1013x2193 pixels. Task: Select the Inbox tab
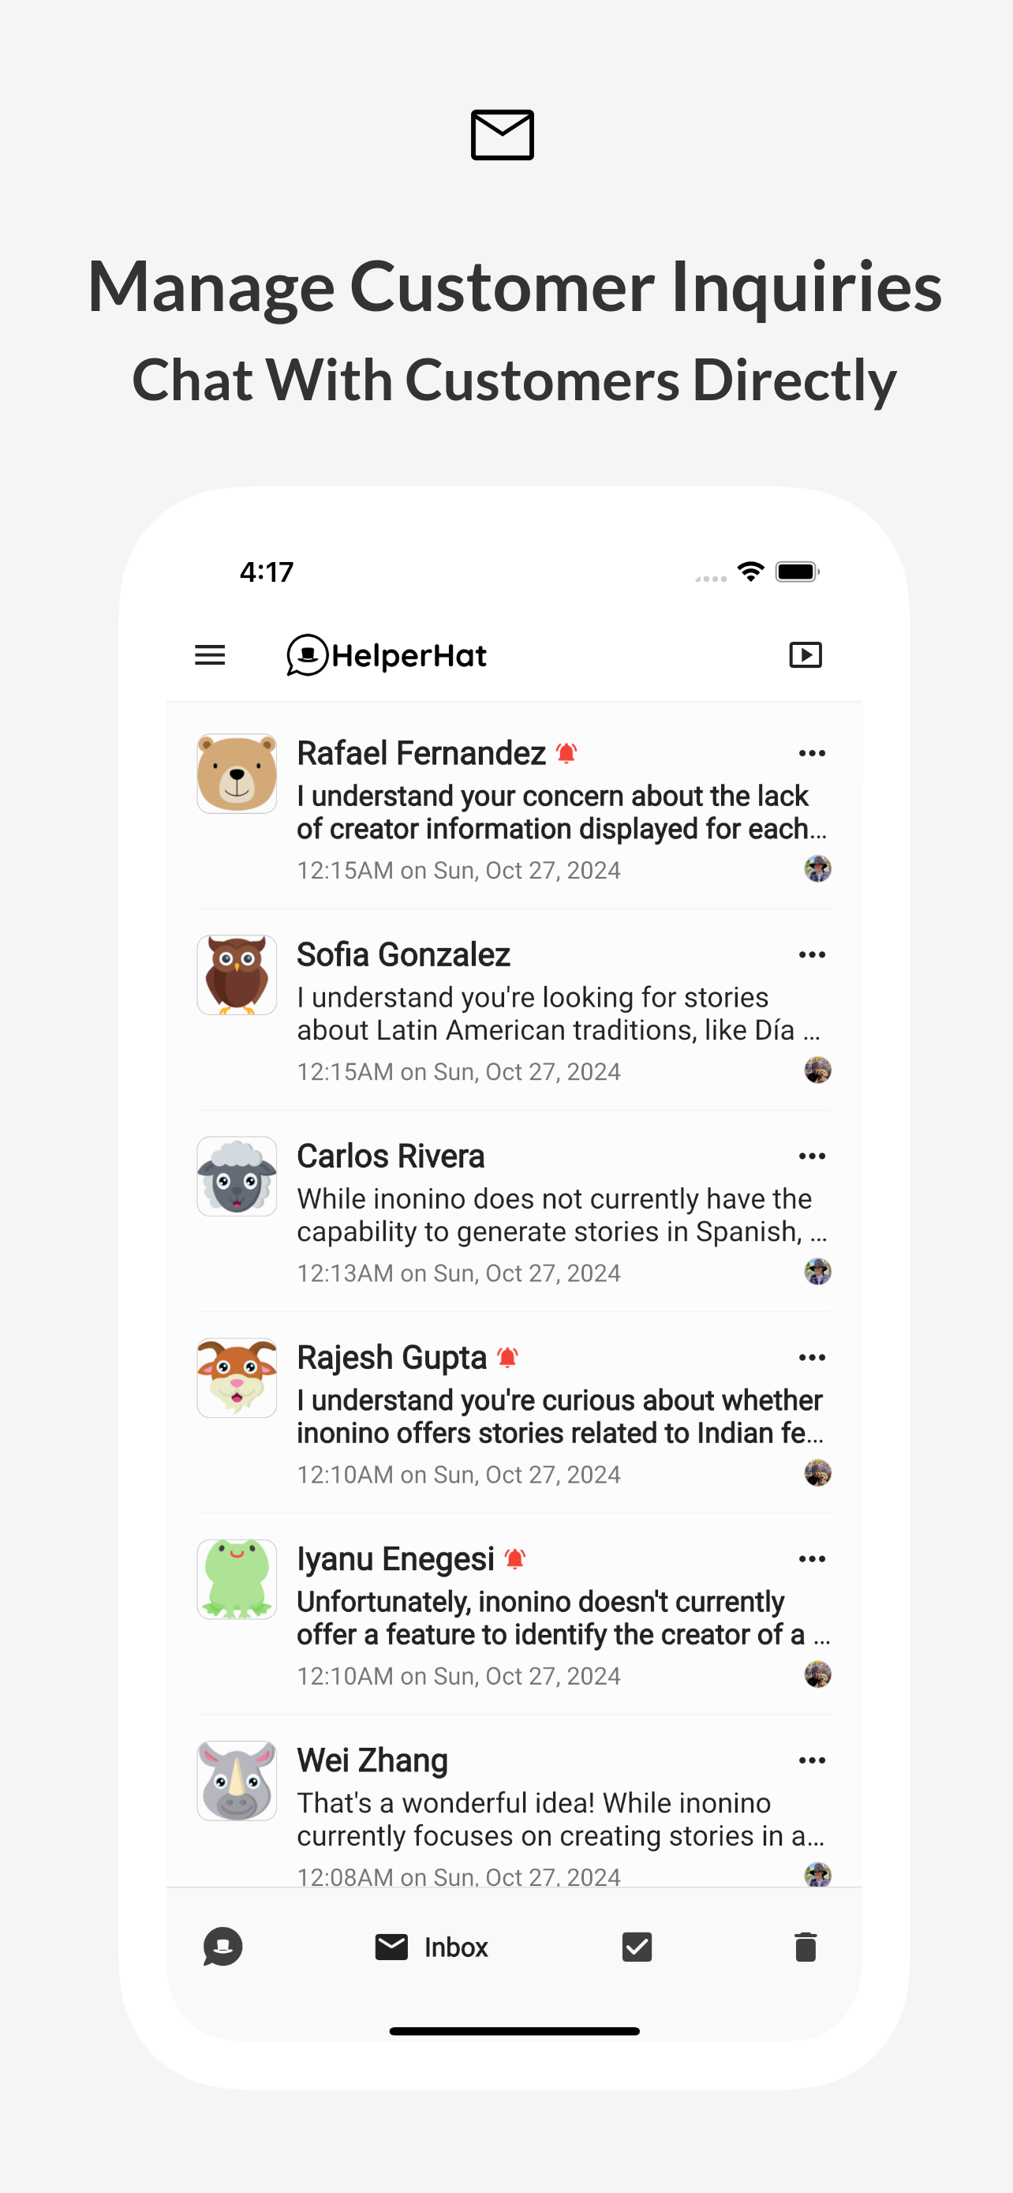432,1947
